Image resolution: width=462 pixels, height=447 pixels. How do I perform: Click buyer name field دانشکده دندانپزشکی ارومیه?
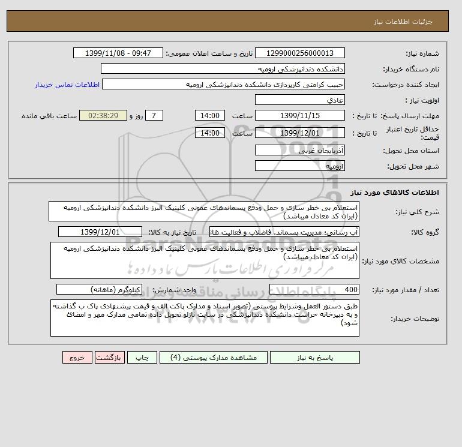223,68
